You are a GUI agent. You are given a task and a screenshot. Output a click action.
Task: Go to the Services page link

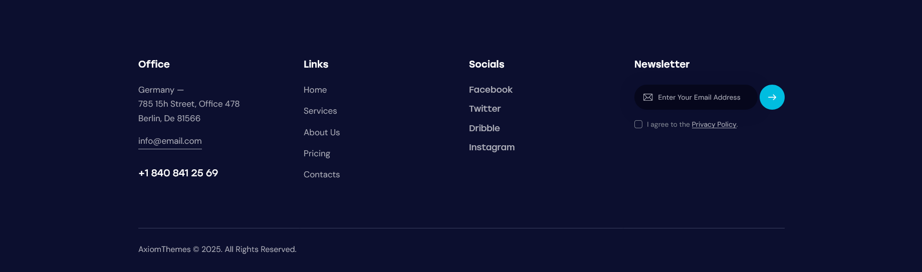click(x=320, y=111)
